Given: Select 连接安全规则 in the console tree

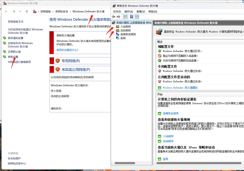Looking at the screenshot, I should (x=128, y=34).
